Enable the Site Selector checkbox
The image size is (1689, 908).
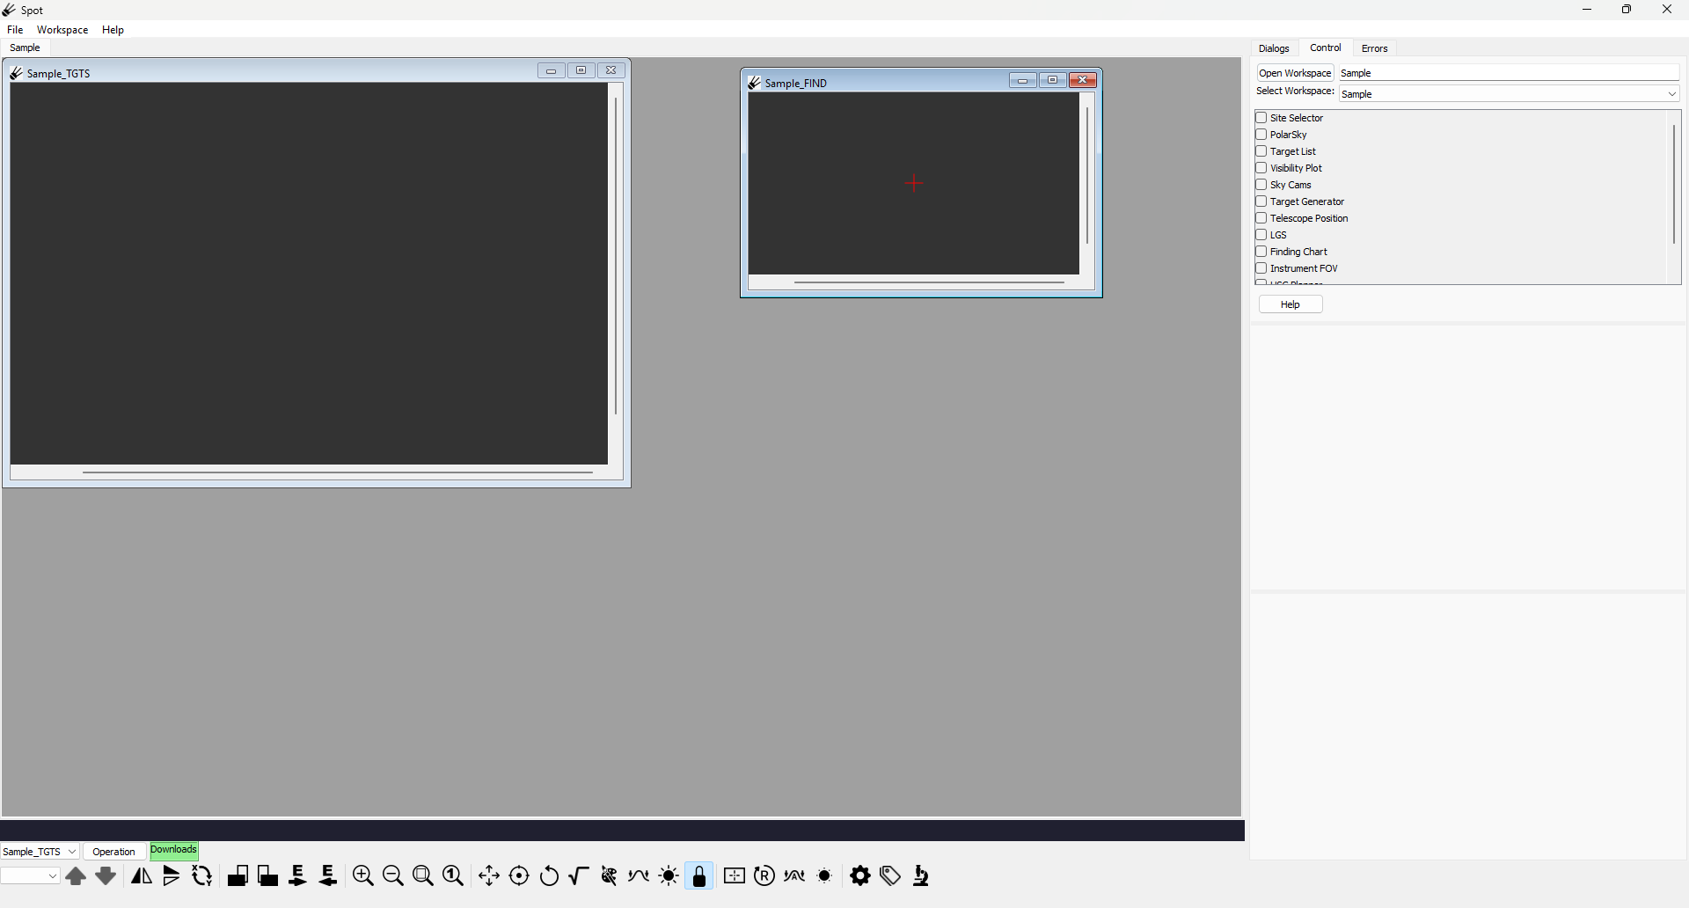[1261, 118]
